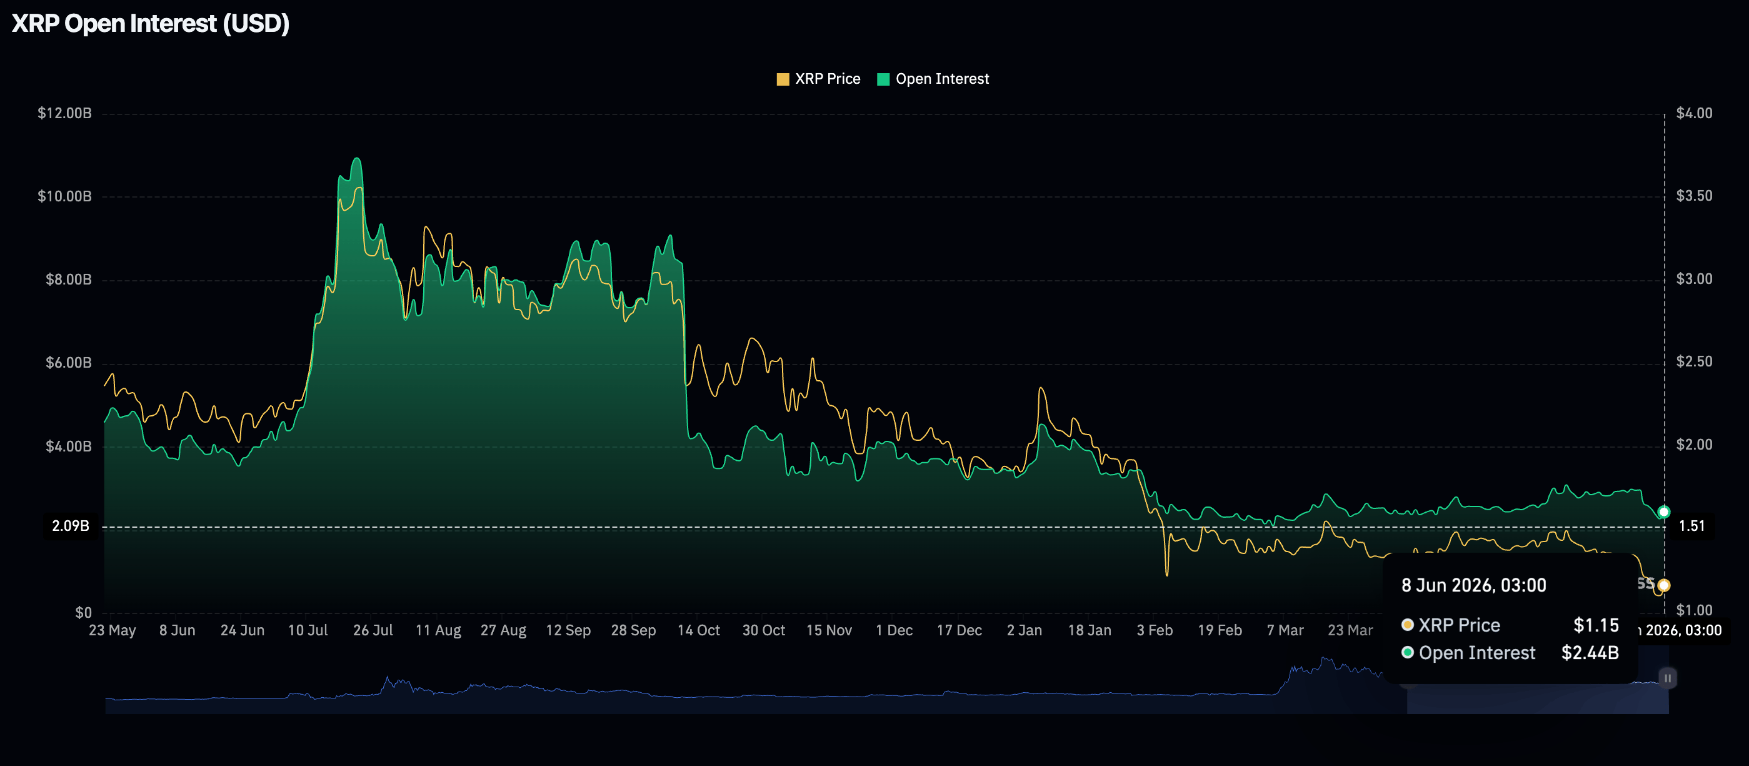
Task: Click the green Open Interest legend swatch
Action: click(x=883, y=79)
